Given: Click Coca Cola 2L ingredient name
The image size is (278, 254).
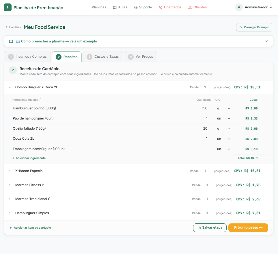Looking at the screenshot, I should (23, 139).
